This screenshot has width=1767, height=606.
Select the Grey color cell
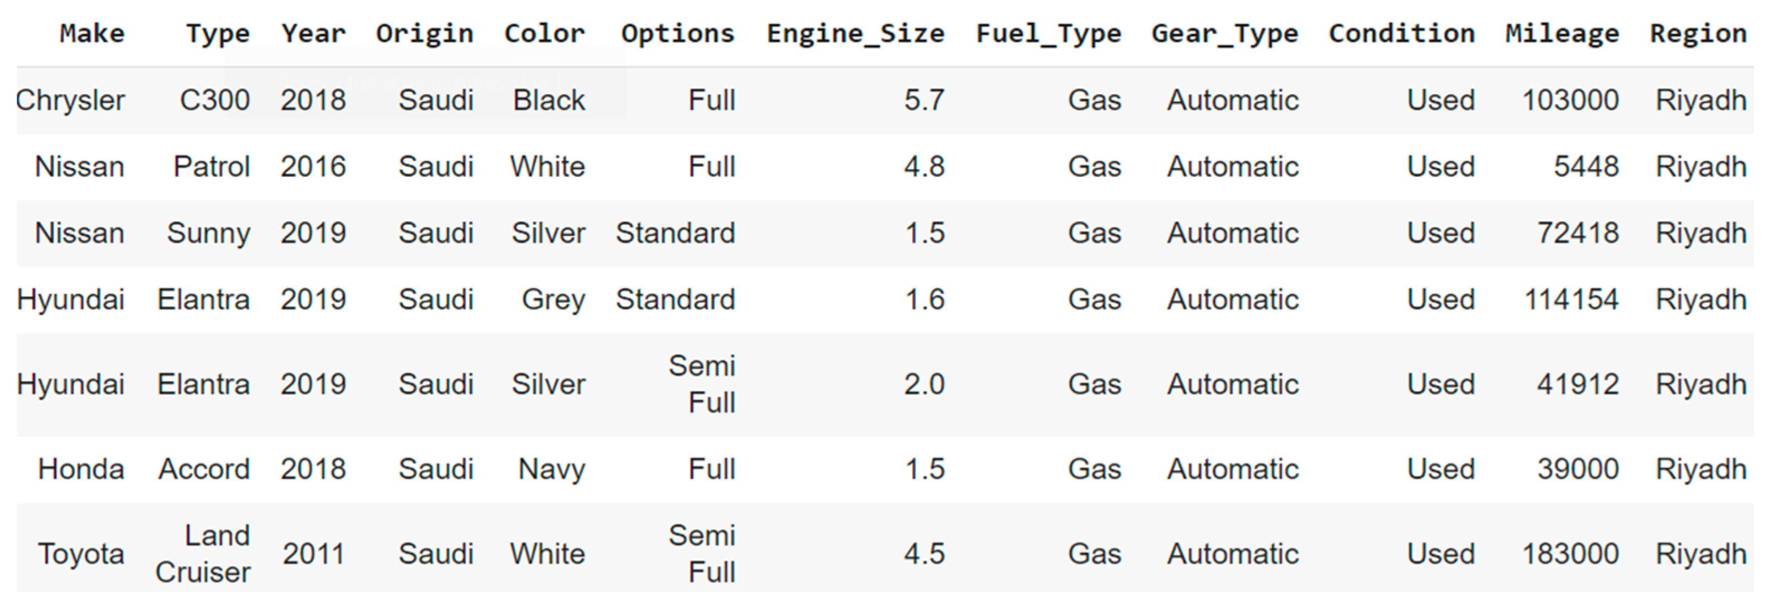(x=553, y=300)
